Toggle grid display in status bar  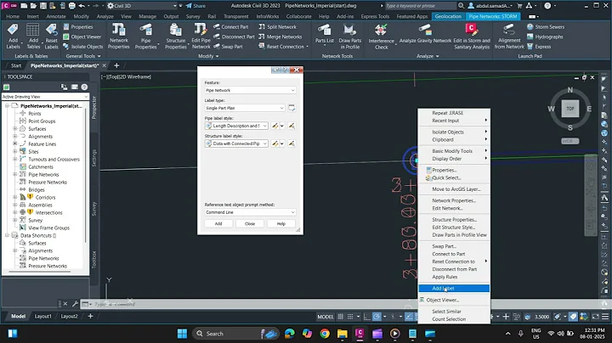point(340,317)
